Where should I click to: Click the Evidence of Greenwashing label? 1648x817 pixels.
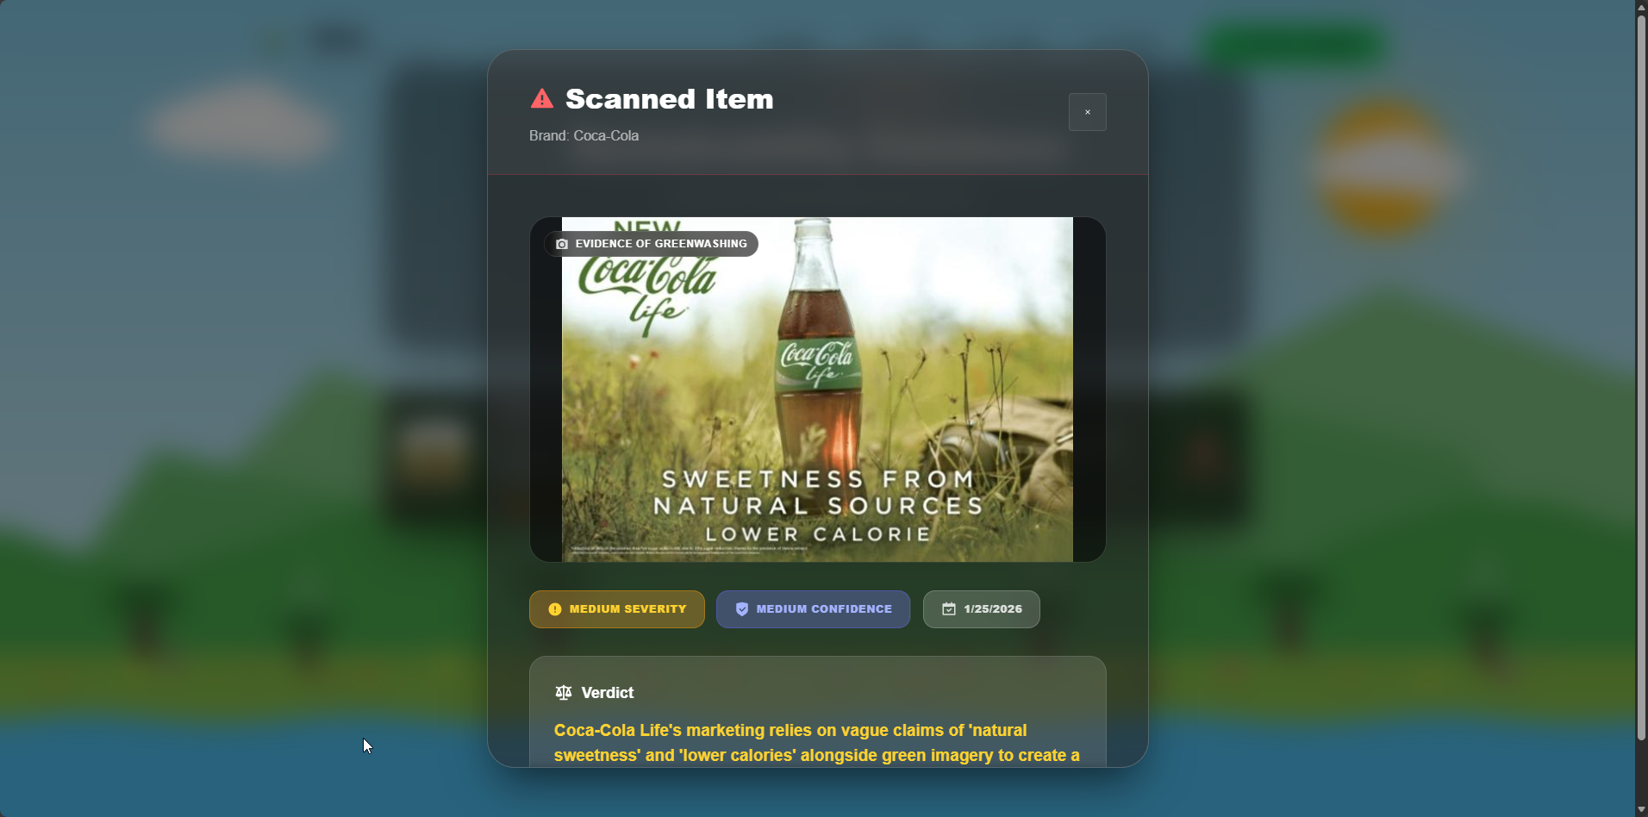point(651,244)
